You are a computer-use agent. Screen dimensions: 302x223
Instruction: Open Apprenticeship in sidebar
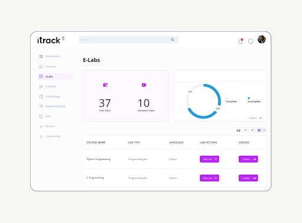(x=55, y=106)
